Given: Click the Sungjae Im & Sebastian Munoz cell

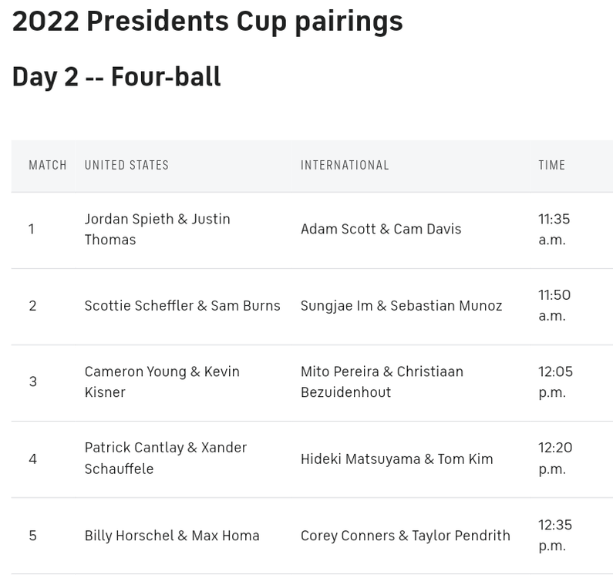Looking at the screenshot, I should coord(401,305).
